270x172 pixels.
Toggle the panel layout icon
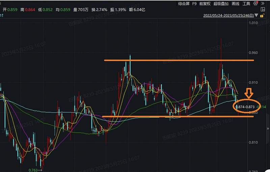(263, 9)
